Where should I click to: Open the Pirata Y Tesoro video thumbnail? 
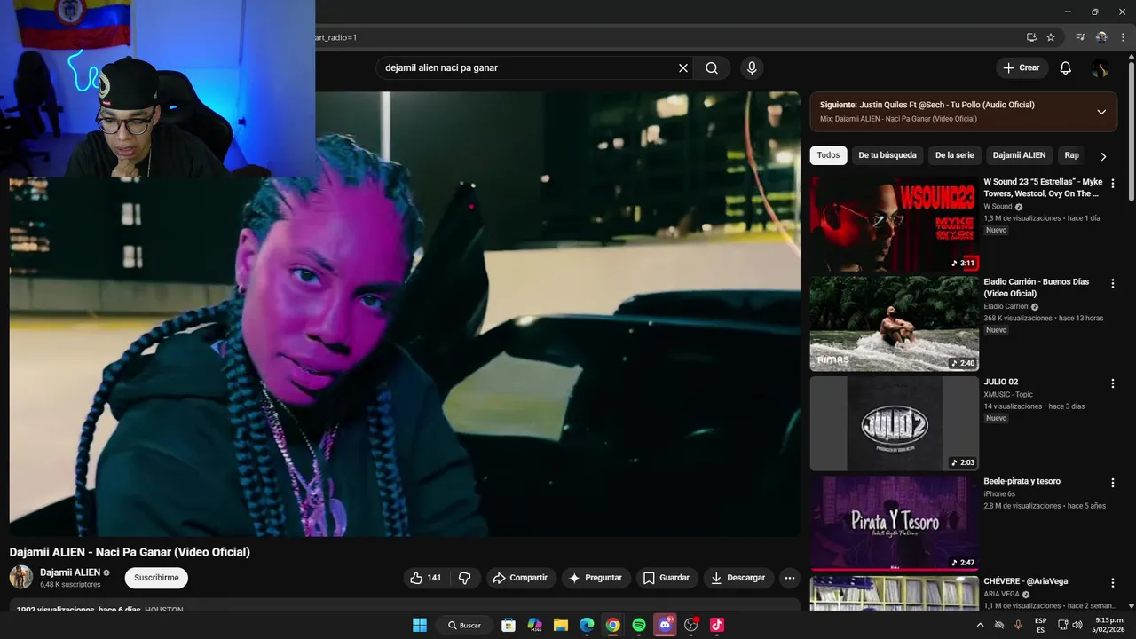tap(895, 524)
